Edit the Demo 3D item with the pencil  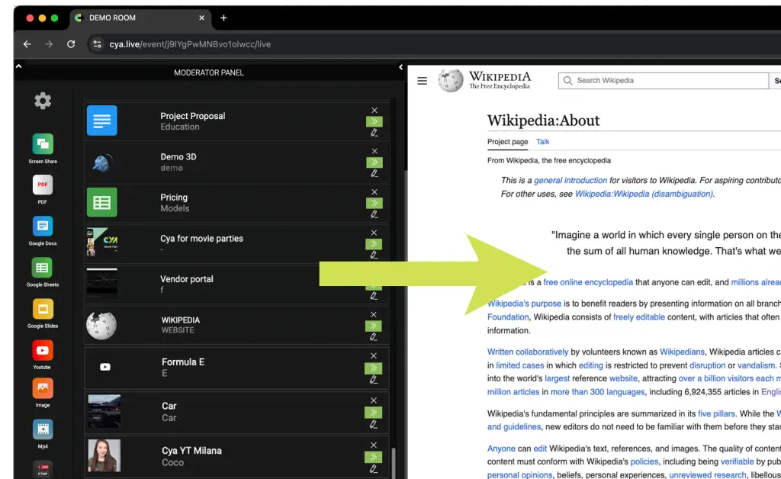coord(374,173)
